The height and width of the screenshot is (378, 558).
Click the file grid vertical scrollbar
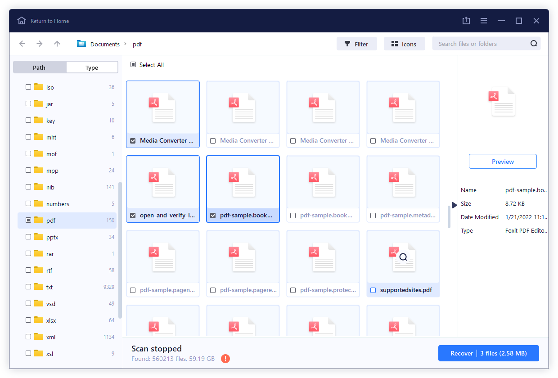(x=448, y=216)
